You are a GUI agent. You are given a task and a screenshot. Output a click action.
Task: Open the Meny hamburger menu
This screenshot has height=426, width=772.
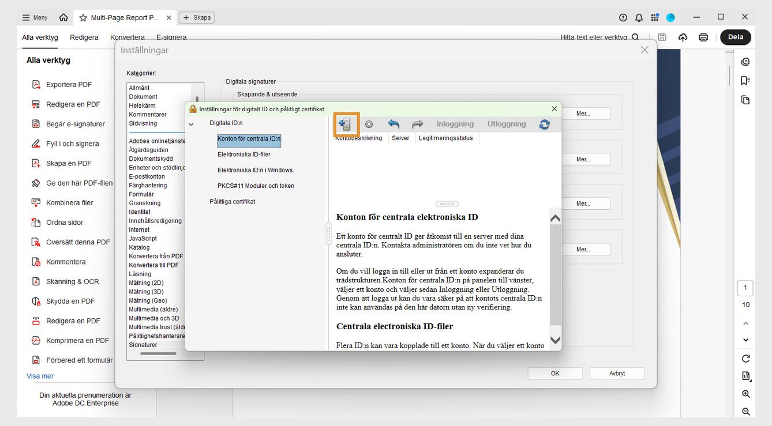coord(35,18)
